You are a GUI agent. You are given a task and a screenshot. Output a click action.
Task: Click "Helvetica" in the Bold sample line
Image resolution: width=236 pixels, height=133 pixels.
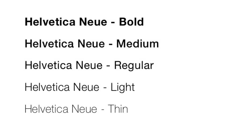(x=50, y=22)
